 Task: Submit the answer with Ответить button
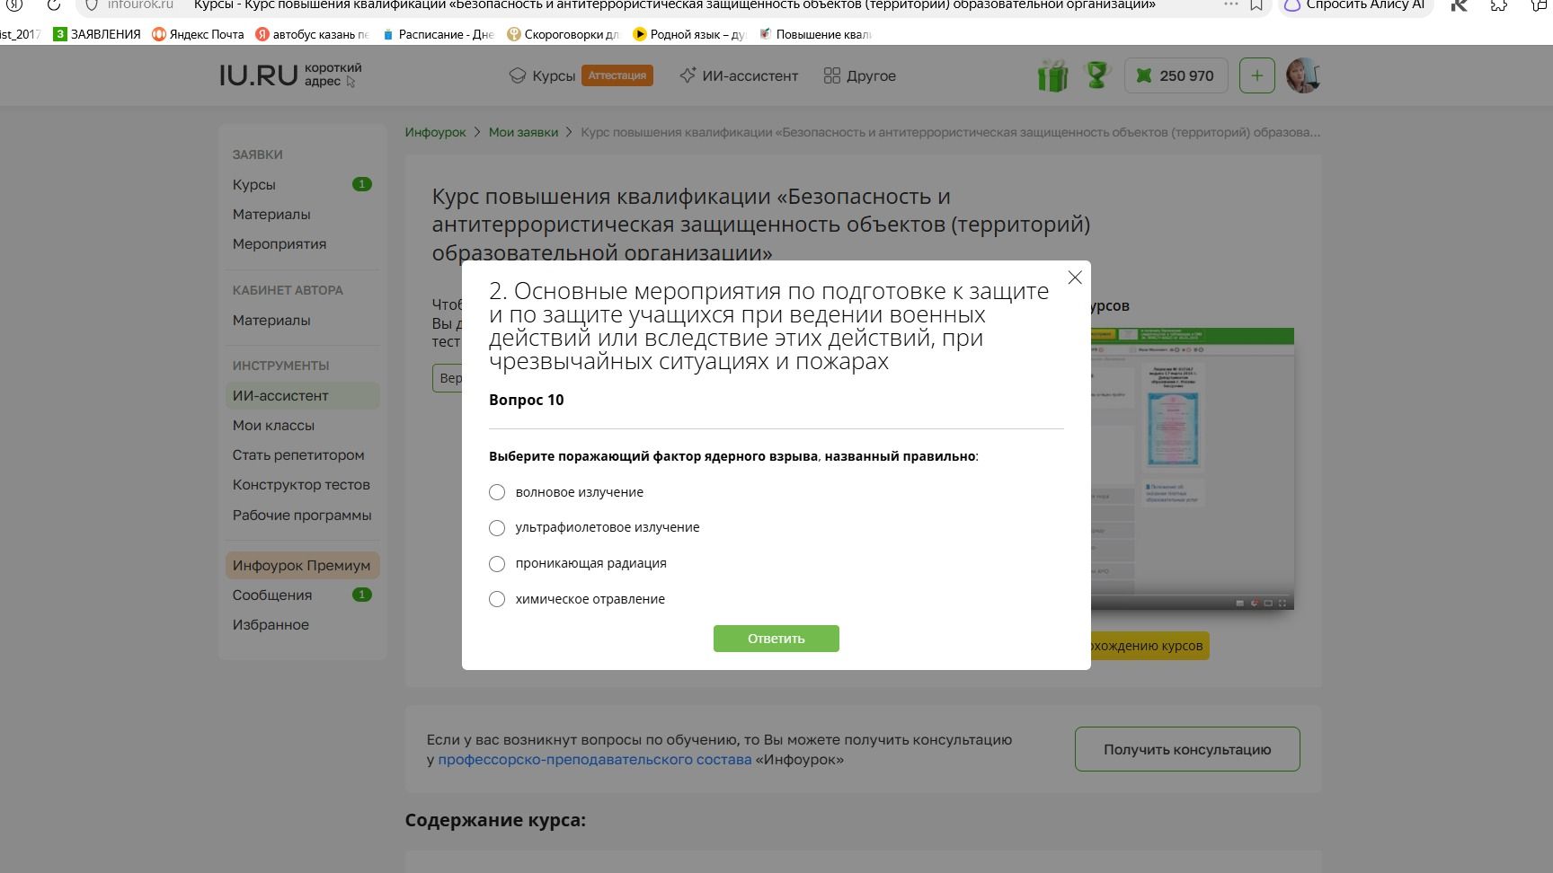(x=776, y=639)
